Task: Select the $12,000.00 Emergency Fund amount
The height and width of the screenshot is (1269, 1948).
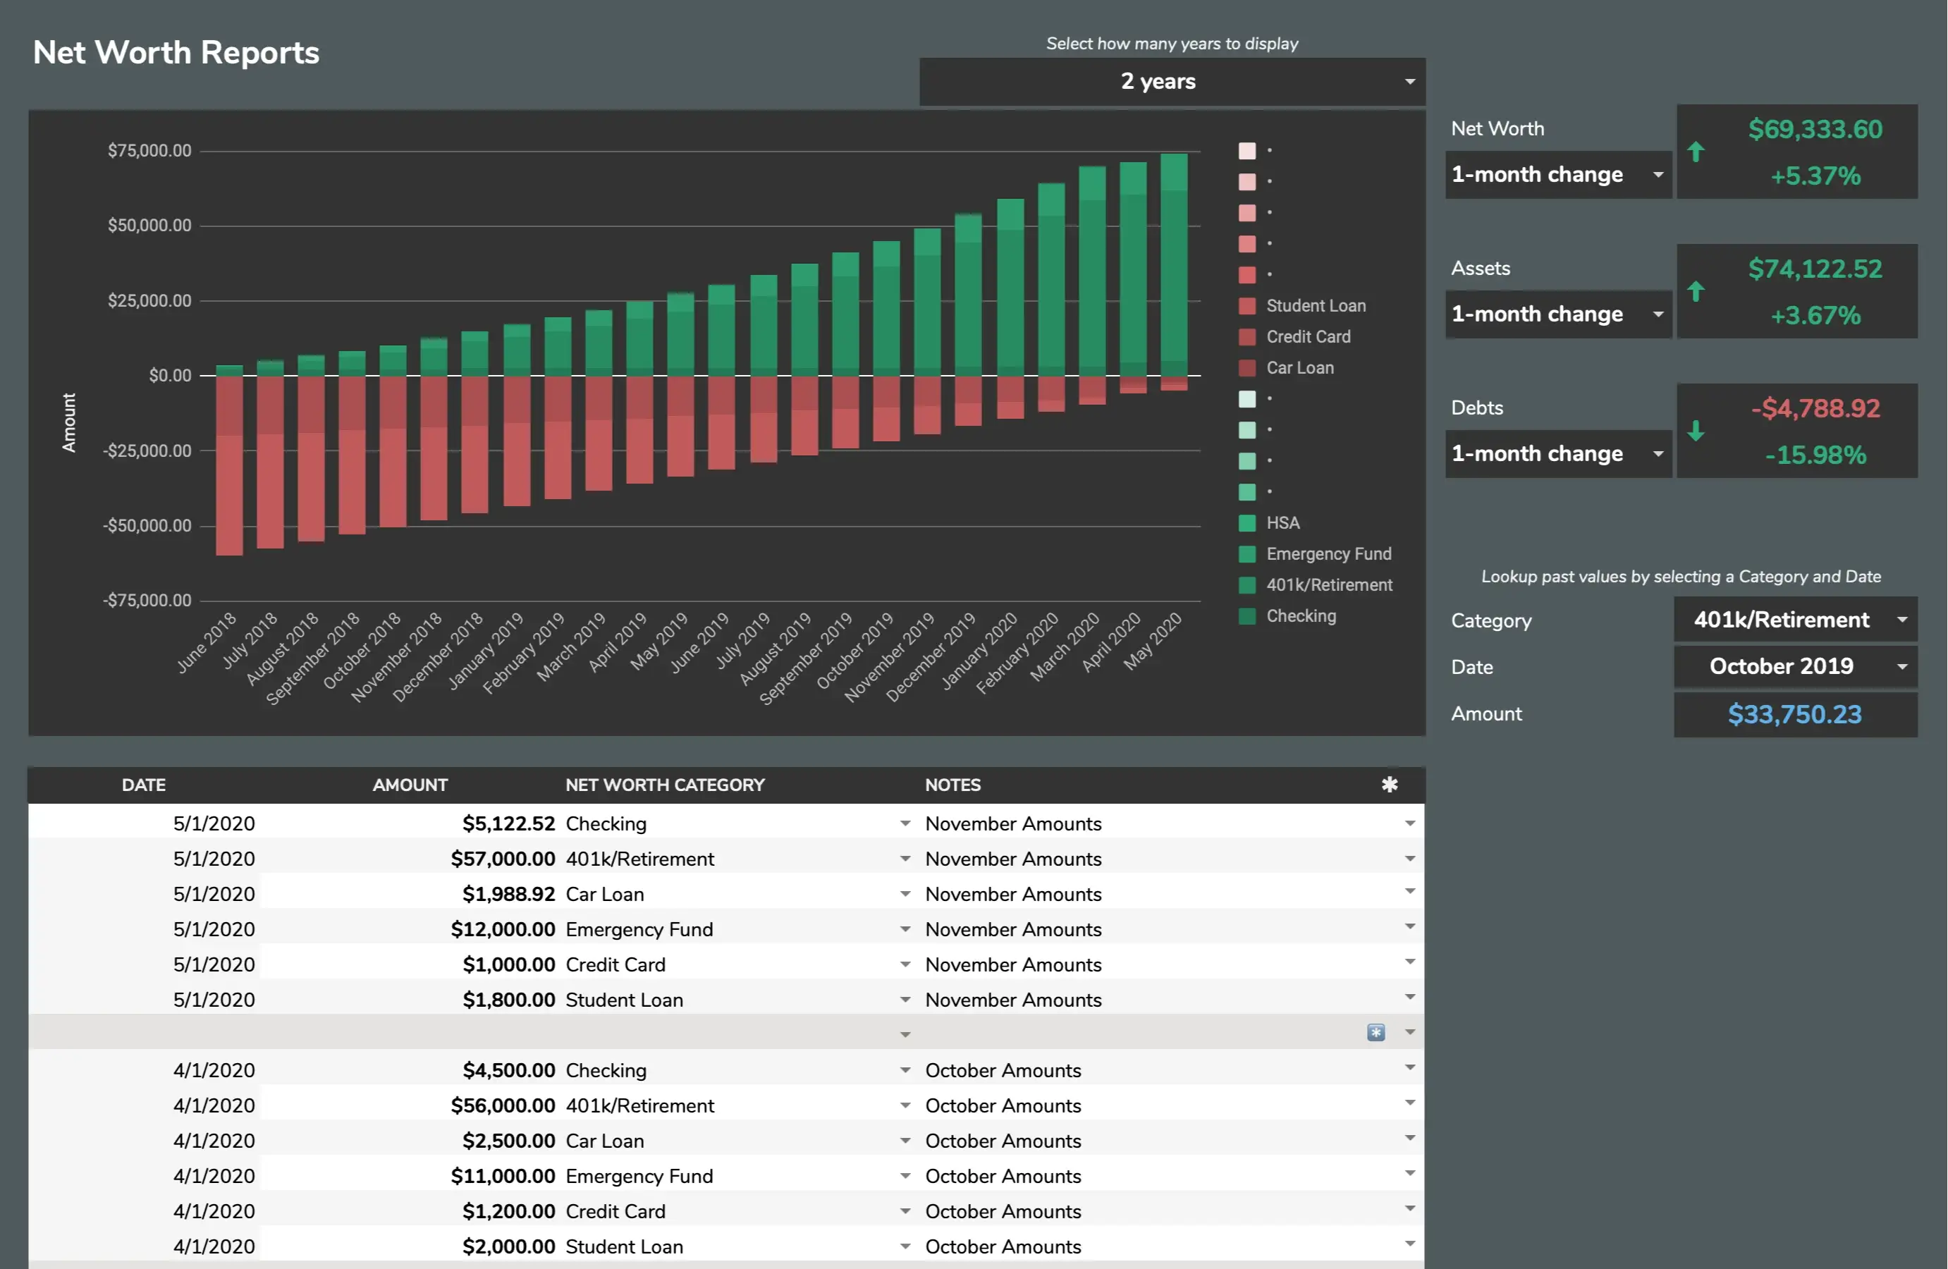Action: pos(503,929)
